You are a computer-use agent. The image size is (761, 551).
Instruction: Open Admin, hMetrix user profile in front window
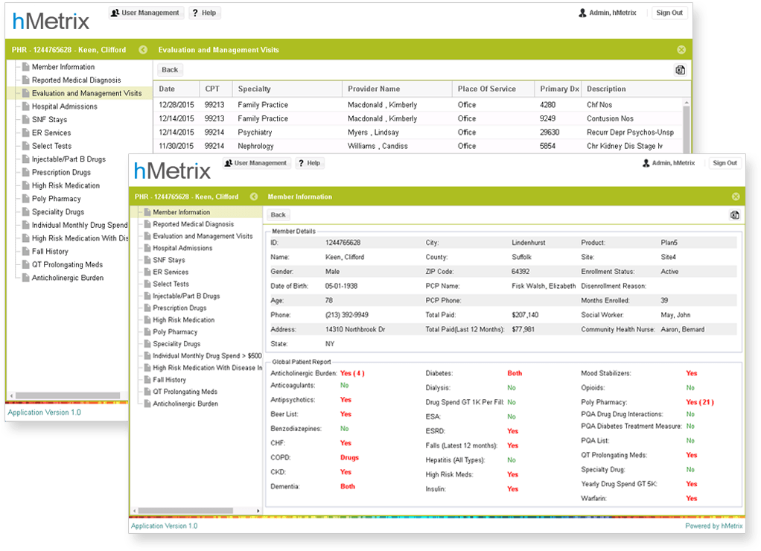point(669,163)
